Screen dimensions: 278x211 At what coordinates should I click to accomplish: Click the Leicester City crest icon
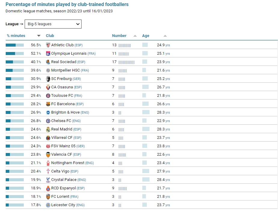pos(48,205)
